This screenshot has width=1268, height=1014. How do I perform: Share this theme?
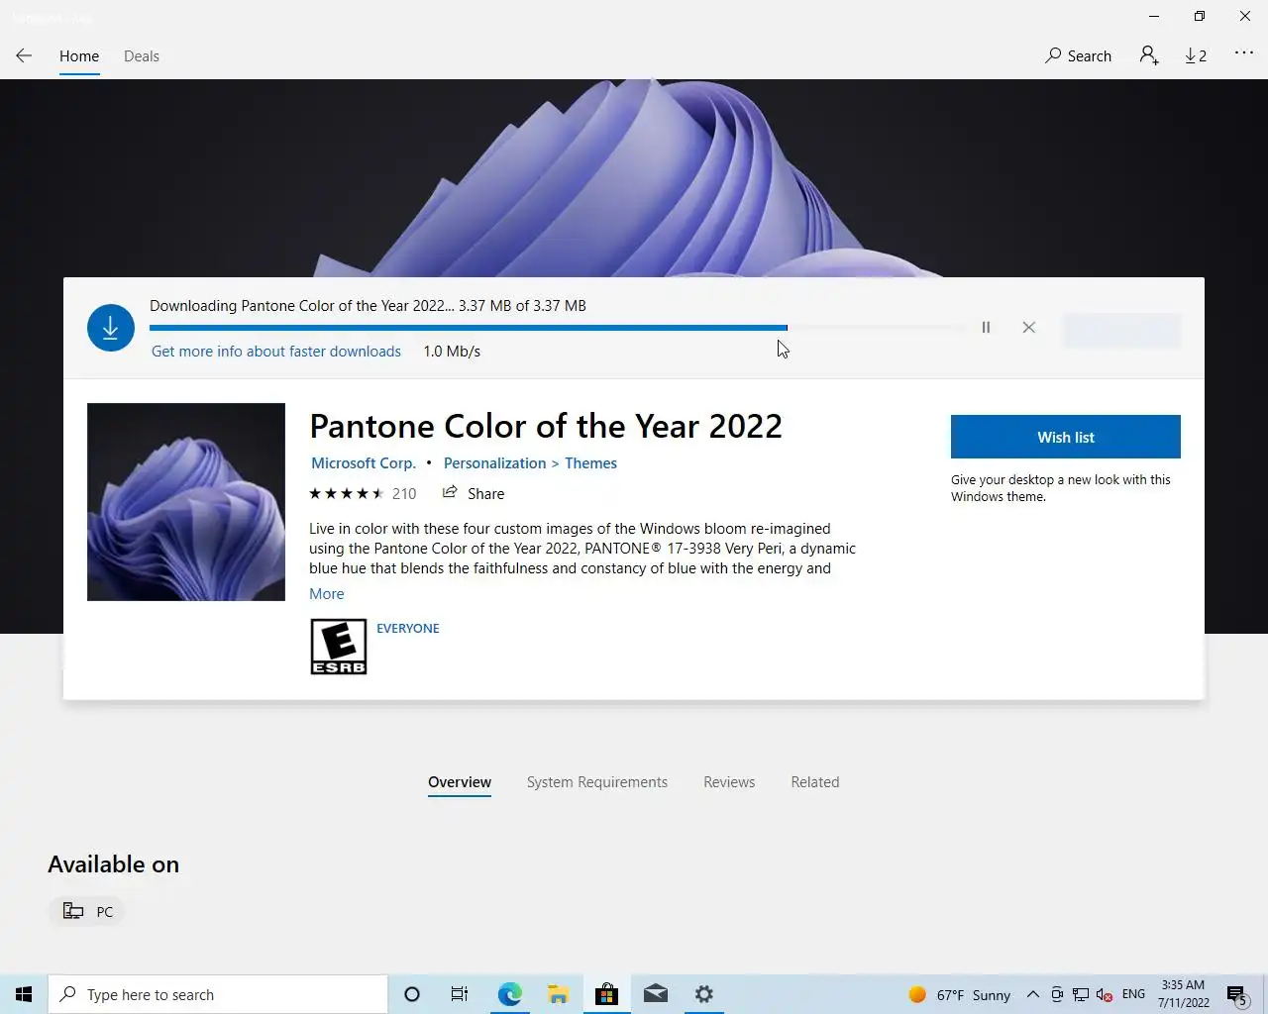click(x=474, y=493)
